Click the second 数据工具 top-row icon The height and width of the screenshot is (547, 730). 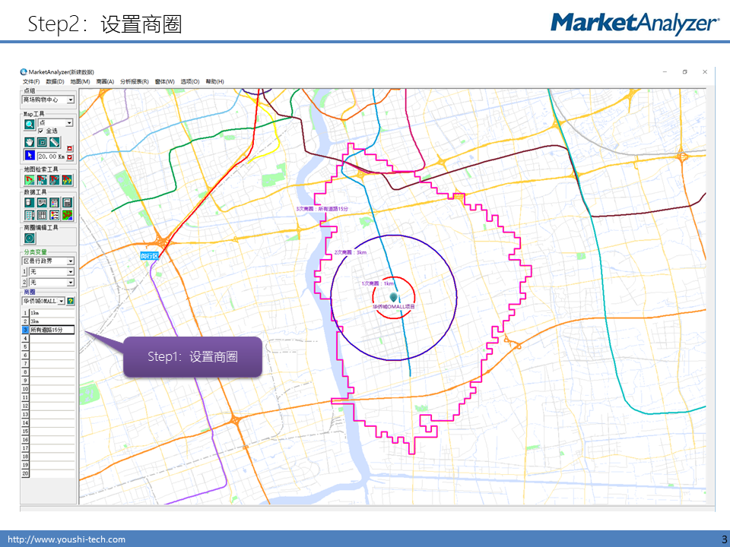point(42,202)
